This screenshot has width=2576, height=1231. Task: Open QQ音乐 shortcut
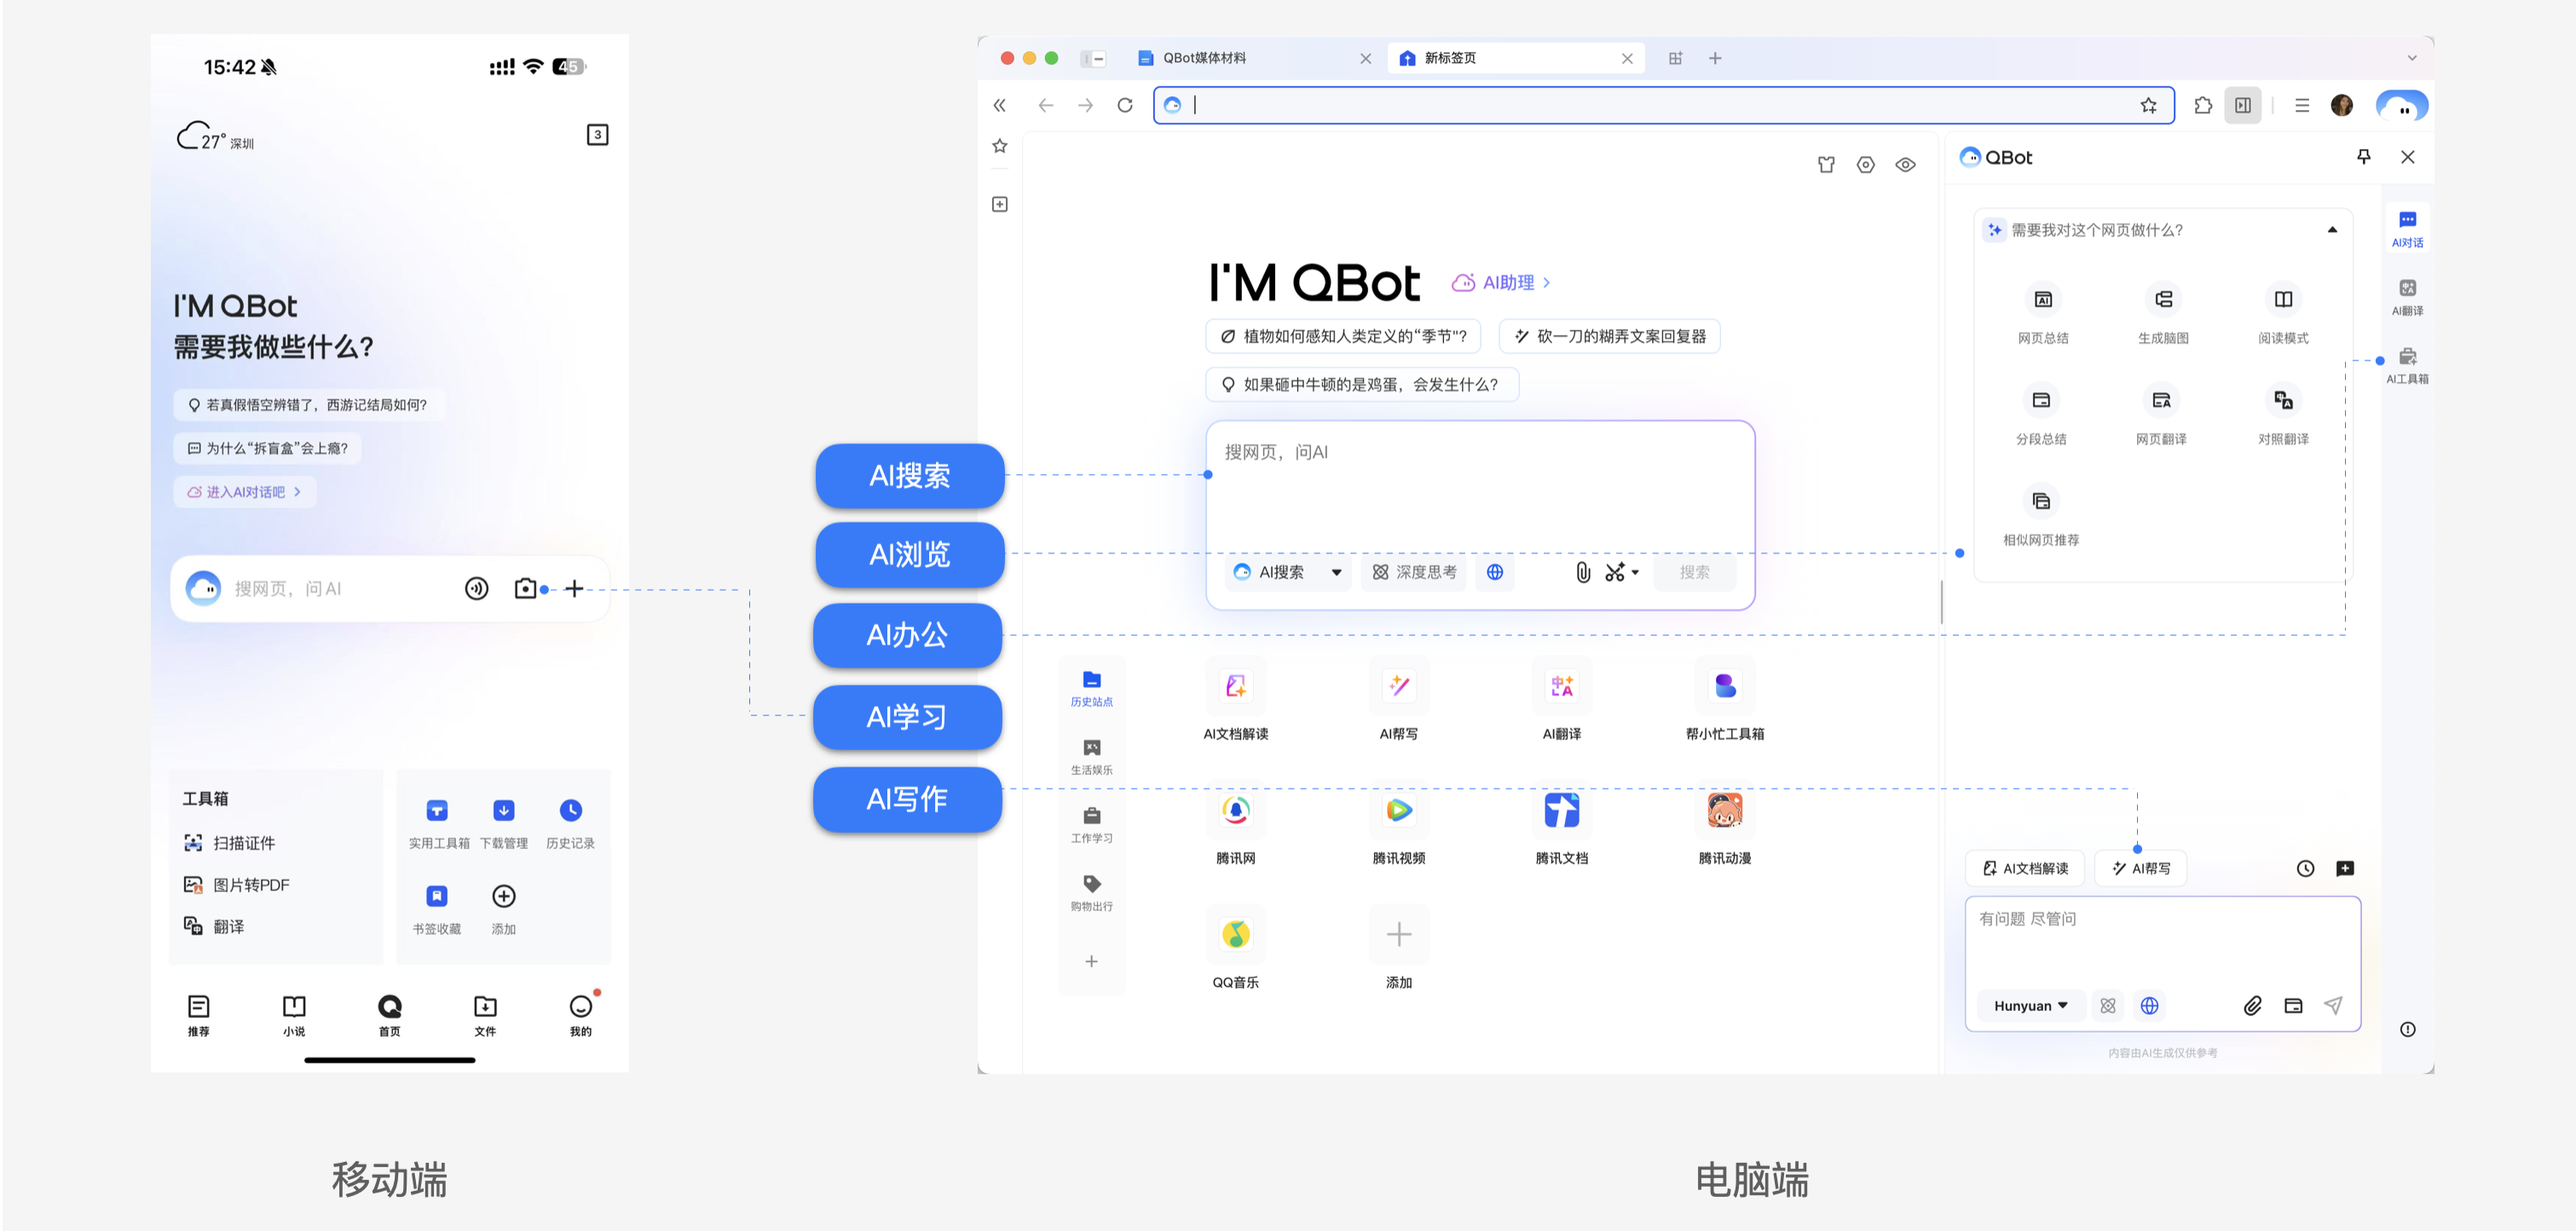(x=1235, y=947)
